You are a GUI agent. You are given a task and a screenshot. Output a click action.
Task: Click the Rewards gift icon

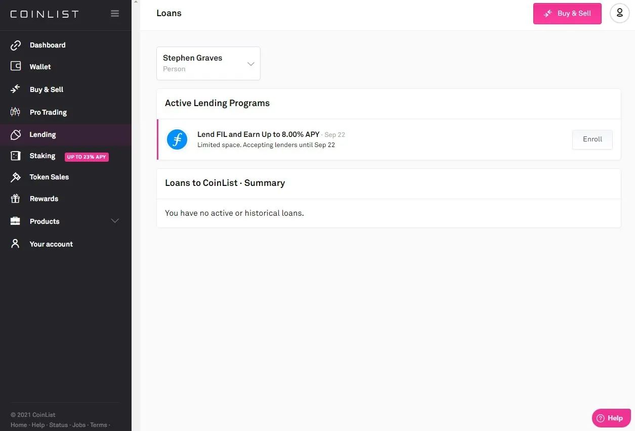click(x=16, y=199)
